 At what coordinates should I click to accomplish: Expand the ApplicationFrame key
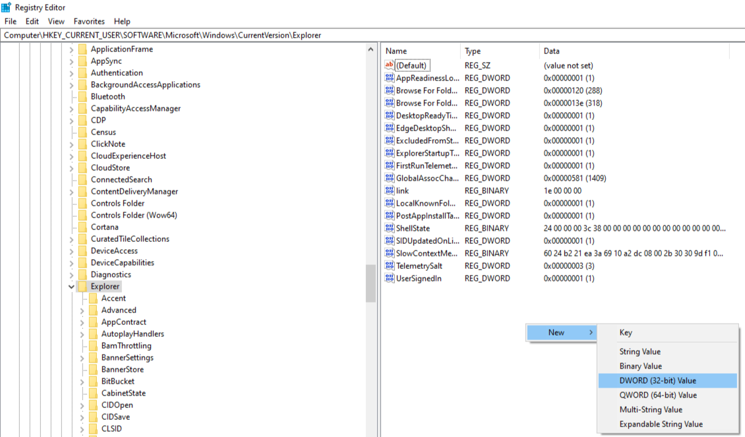click(x=71, y=49)
